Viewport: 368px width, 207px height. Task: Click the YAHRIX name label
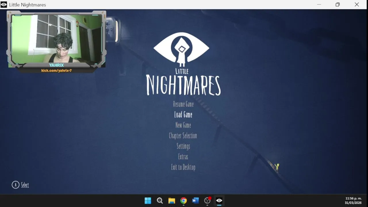(x=56, y=65)
